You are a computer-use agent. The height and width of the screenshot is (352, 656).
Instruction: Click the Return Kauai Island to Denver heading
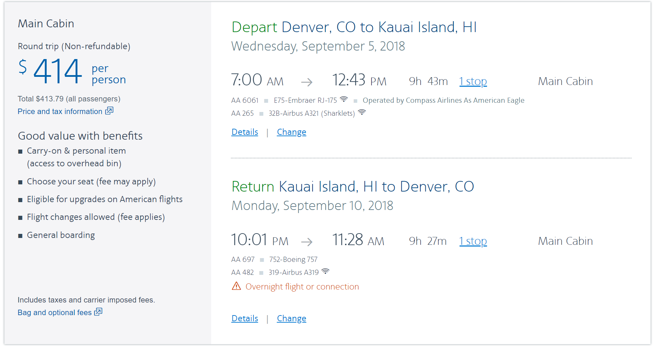(x=352, y=187)
